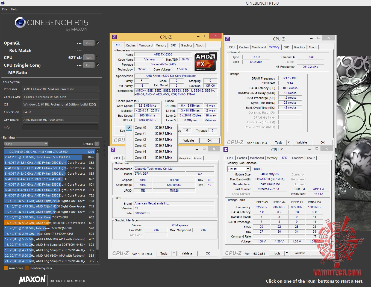The width and height of the screenshot is (371, 287).
Task: Open About tab in the SPD window
Action: [311, 158]
